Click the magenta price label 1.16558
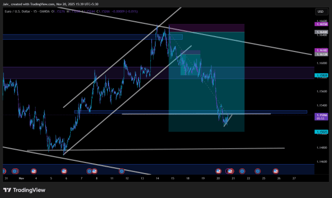The width and height of the screenshot is (332, 198). click(322, 24)
